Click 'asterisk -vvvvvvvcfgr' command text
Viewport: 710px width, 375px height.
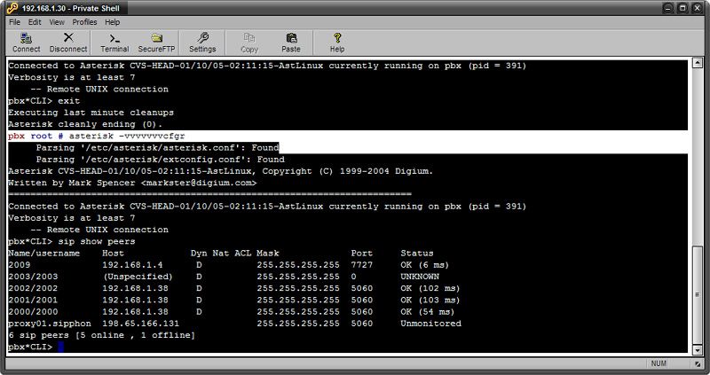(x=127, y=137)
